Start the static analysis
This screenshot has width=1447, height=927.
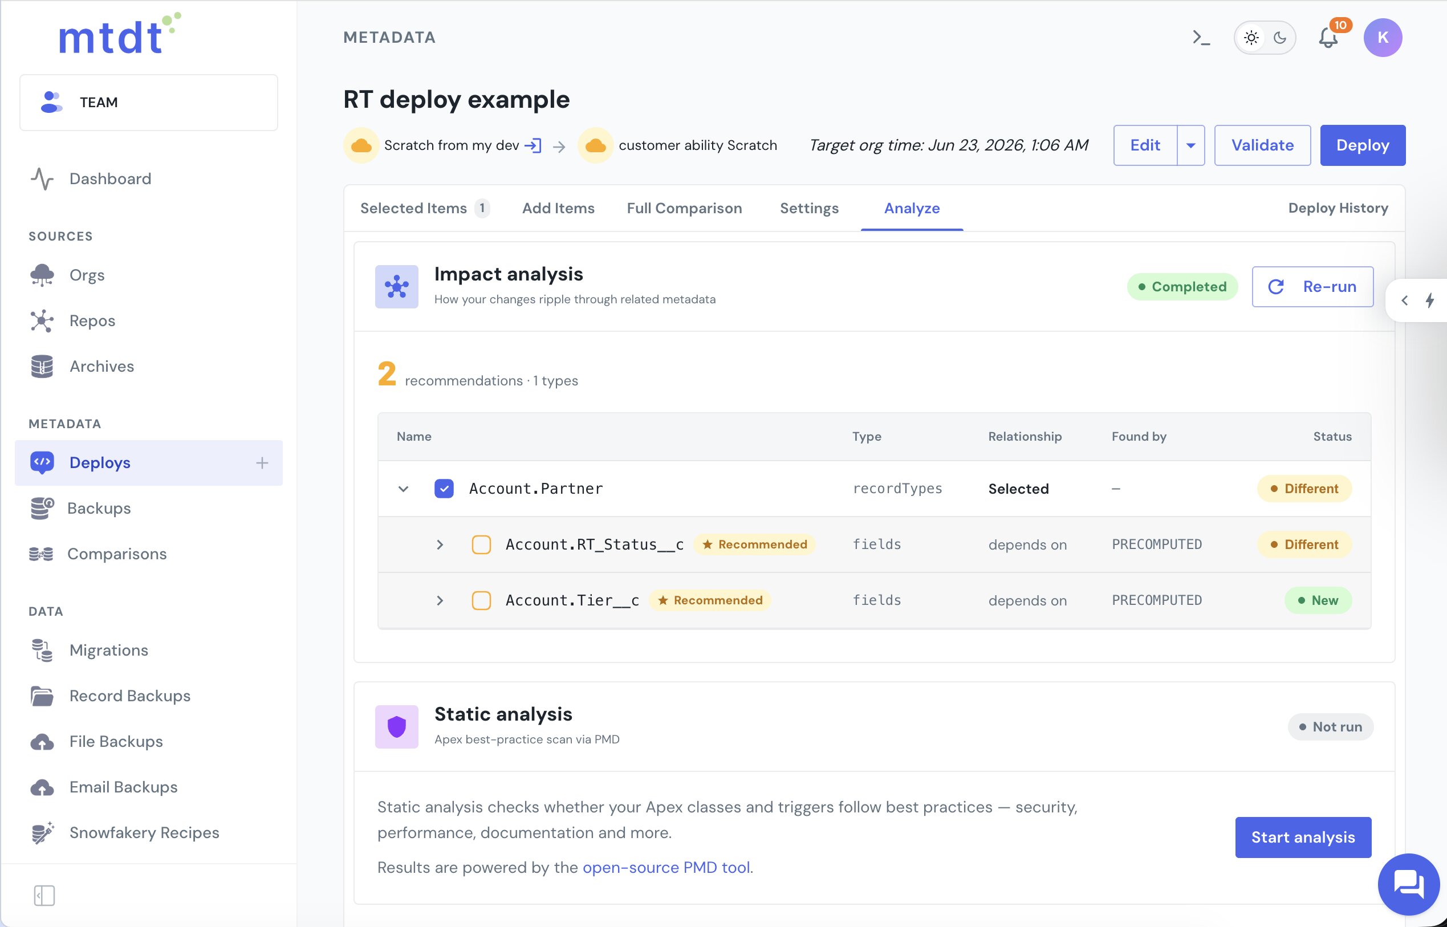(1303, 837)
